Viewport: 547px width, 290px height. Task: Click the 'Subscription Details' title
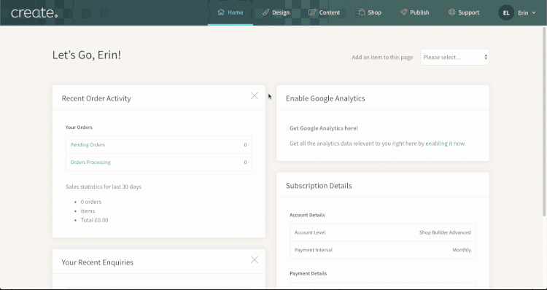[x=319, y=185]
